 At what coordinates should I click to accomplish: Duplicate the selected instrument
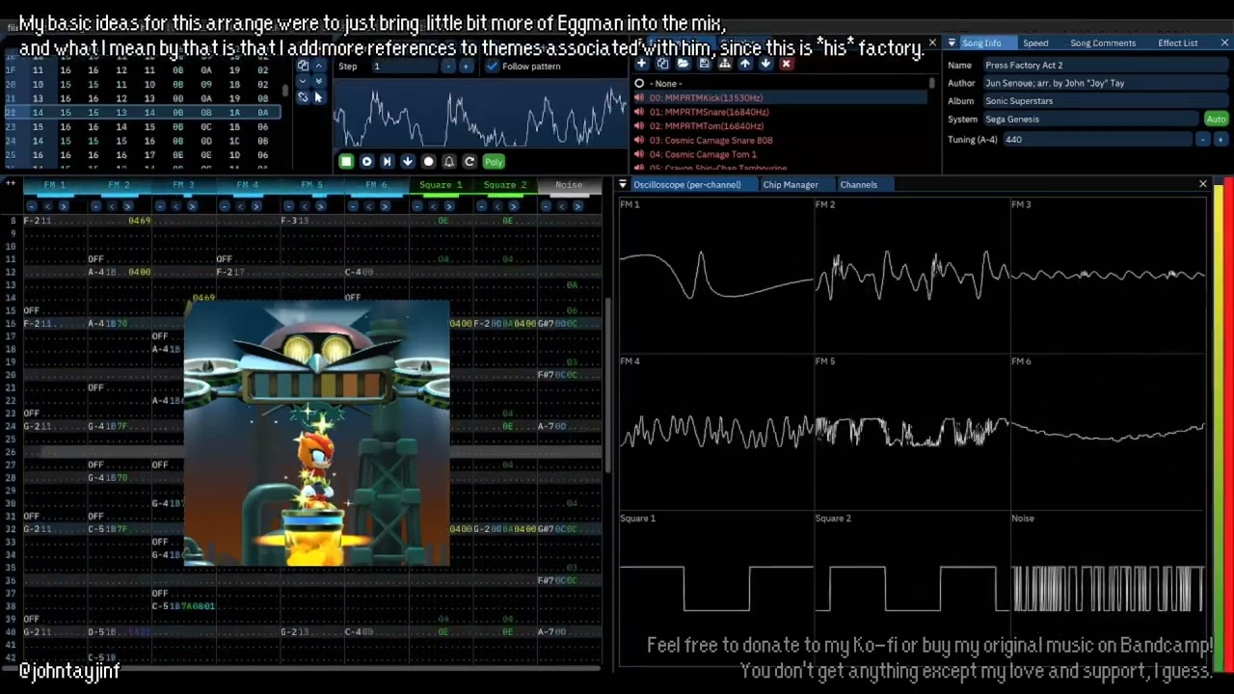[x=662, y=64]
